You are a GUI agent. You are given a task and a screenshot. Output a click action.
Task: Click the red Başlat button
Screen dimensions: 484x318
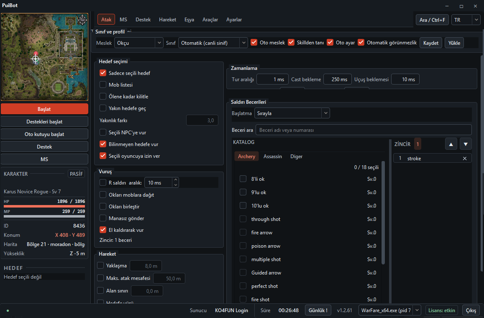pos(44,109)
